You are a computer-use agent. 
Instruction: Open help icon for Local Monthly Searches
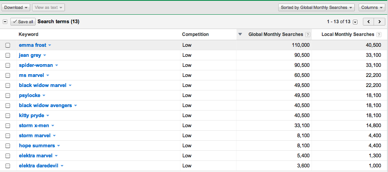pyautogui.click(x=379, y=35)
